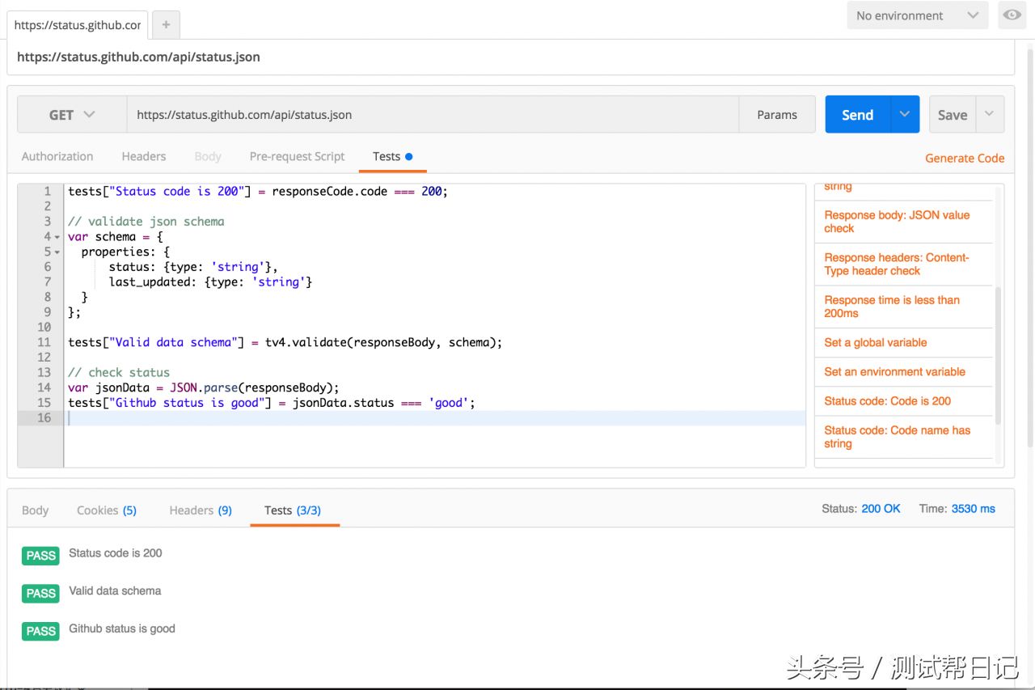Image resolution: width=1035 pixels, height=690 pixels.
Task: Click the request URL input field
Action: click(433, 115)
